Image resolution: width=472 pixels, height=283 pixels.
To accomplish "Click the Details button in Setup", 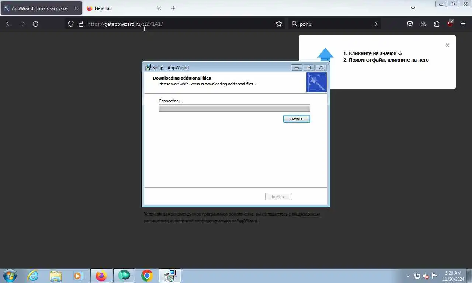I will click(x=296, y=119).
